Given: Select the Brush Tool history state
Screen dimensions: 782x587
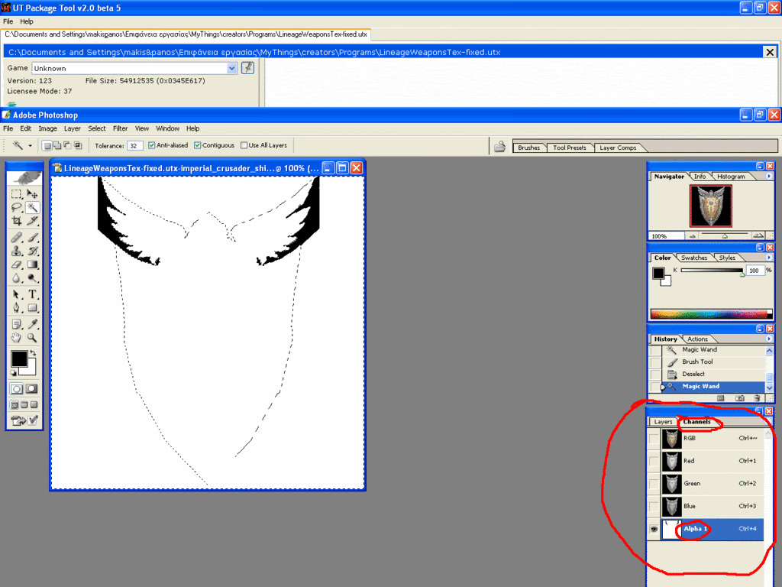Looking at the screenshot, I should point(697,362).
